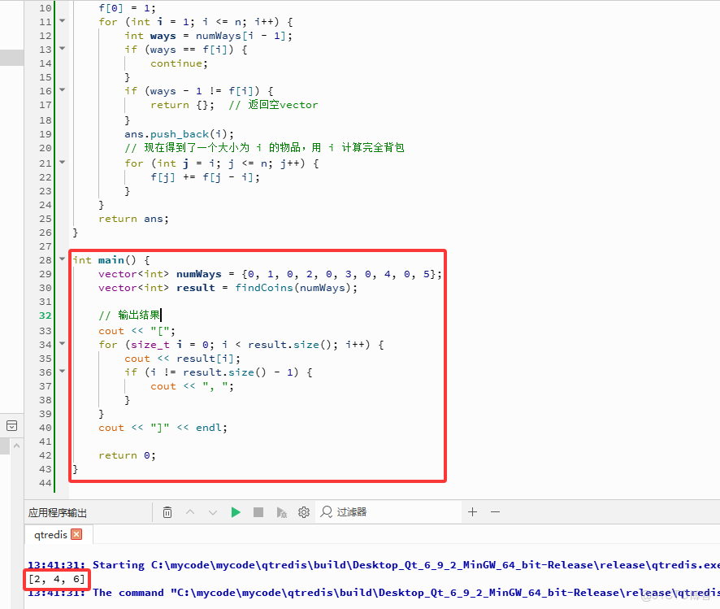Screen dimensions: 720x609
Task: Click 'int ways = numWays[i - 1];' line
Action: point(209,36)
